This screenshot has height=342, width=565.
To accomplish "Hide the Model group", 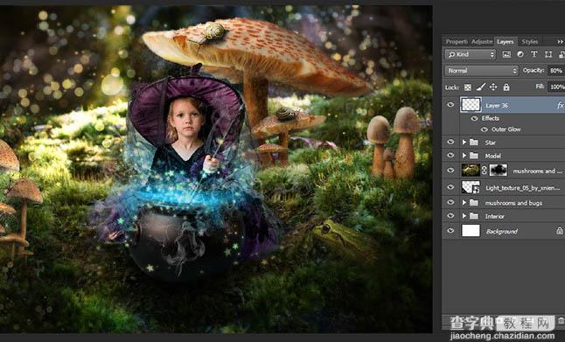I will point(450,156).
